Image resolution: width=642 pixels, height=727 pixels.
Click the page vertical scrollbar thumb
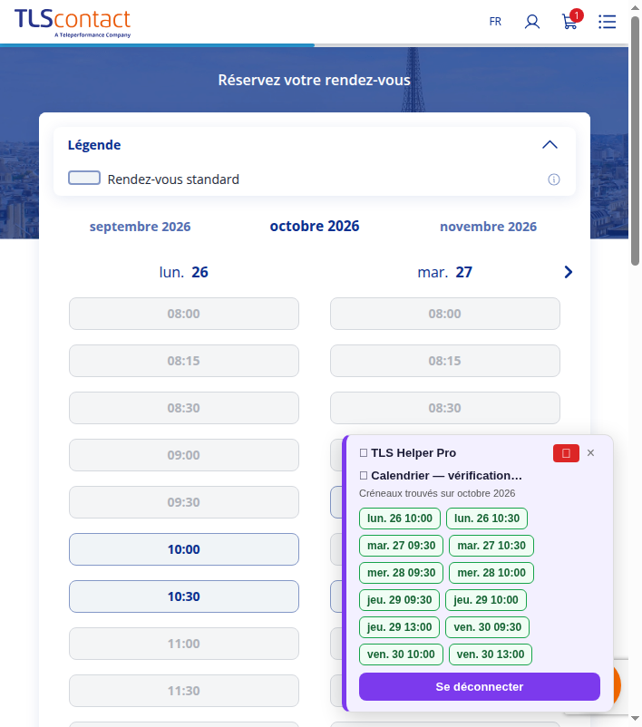point(635,141)
